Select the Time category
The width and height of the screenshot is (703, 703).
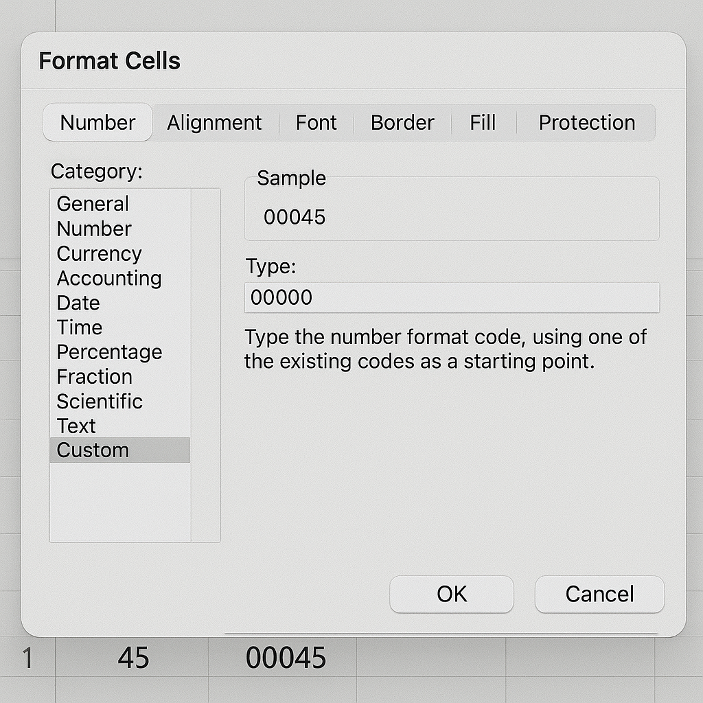(80, 327)
